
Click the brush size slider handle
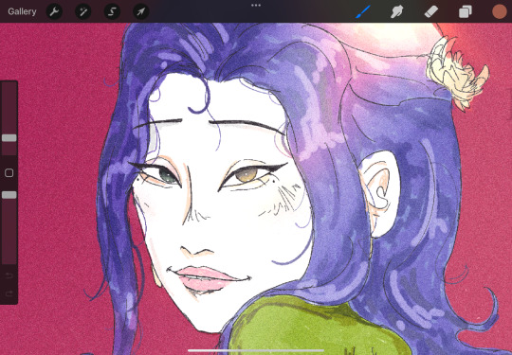tap(9, 138)
